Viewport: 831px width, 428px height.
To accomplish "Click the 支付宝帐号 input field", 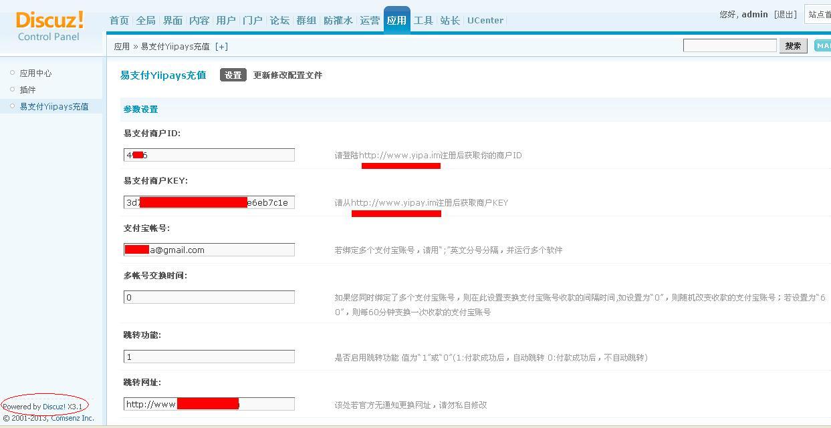I will point(209,250).
